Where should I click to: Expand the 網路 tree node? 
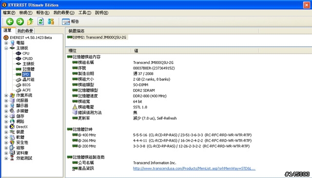[x=6, y=122]
